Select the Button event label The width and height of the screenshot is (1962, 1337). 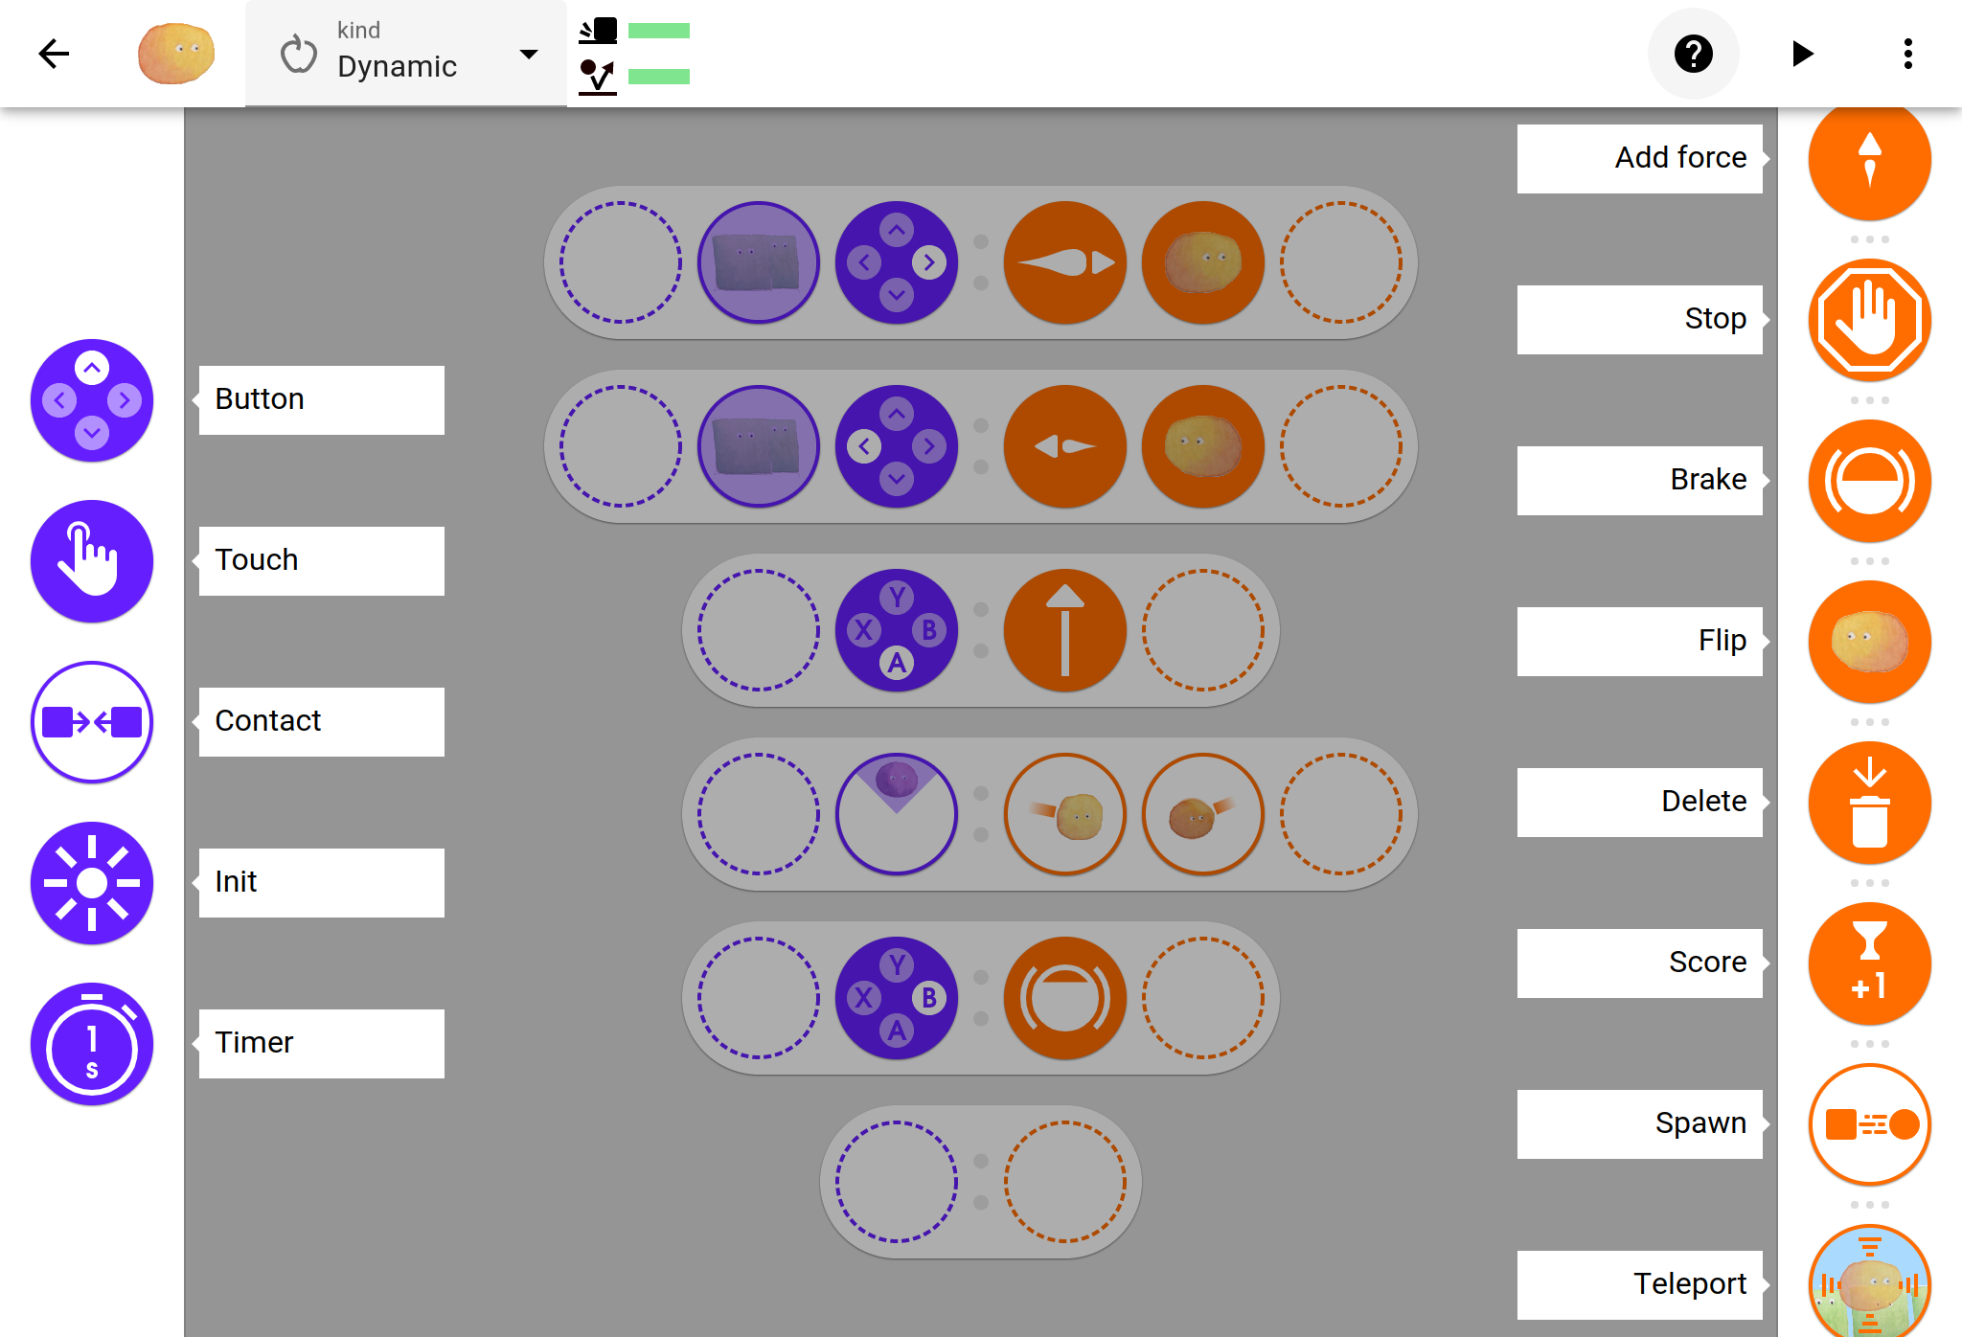pyautogui.click(x=321, y=398)
